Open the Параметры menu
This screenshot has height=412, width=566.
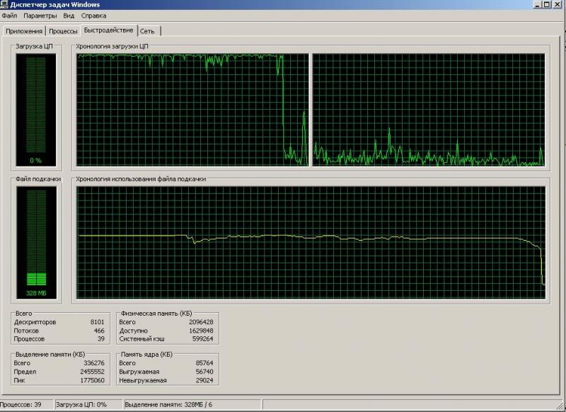pyautogui.click(x=40, y=15)
